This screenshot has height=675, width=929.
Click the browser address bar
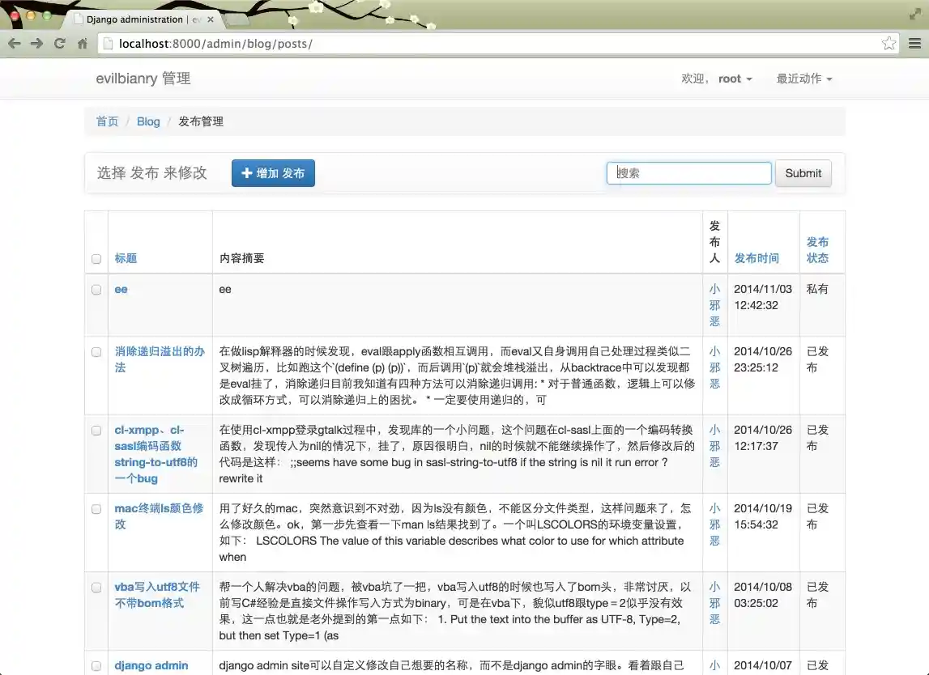pyautogui.click(x=486, y=44)
